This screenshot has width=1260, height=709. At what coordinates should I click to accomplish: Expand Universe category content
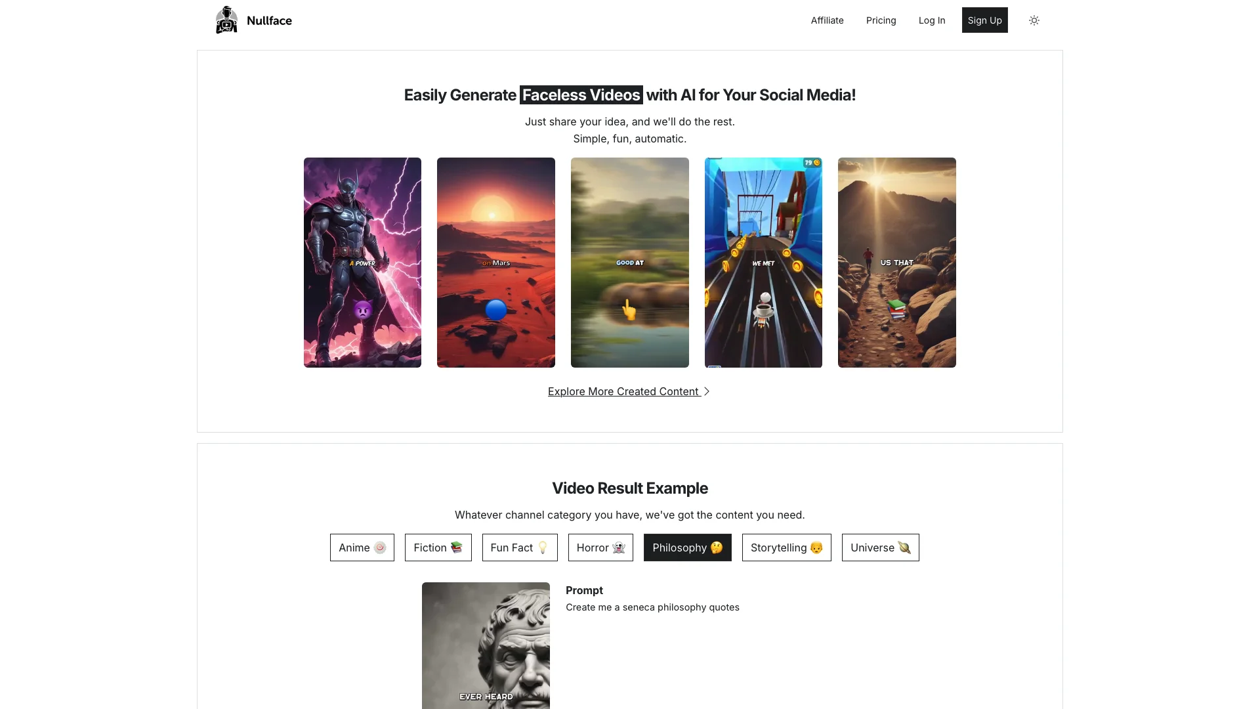[x=880, y=547]
